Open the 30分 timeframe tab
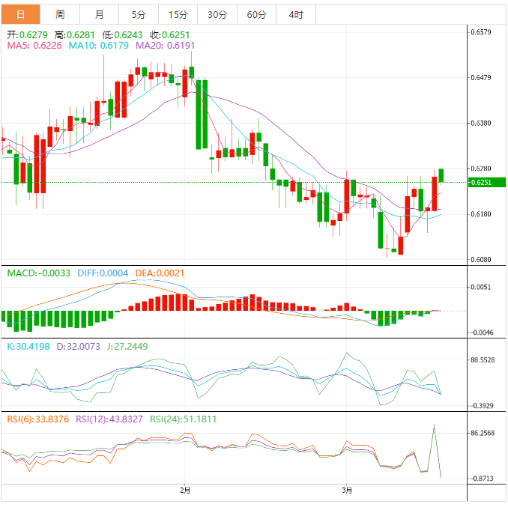 point(217,14)
